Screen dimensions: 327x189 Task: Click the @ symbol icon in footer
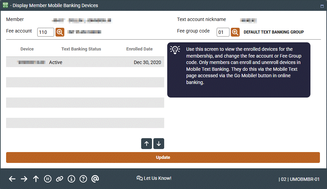pos(95,179)
